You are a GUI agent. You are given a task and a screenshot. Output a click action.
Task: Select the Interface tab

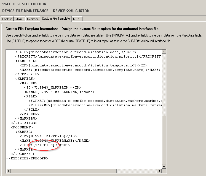coord(33,19)
